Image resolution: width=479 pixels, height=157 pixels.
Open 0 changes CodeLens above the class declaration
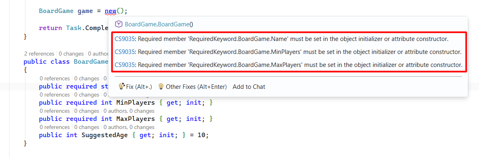(71, 54)
